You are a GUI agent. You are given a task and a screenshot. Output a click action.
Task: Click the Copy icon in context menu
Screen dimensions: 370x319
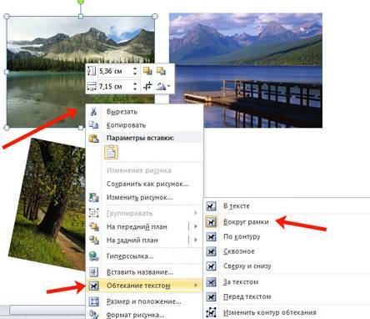click(93, 124)
